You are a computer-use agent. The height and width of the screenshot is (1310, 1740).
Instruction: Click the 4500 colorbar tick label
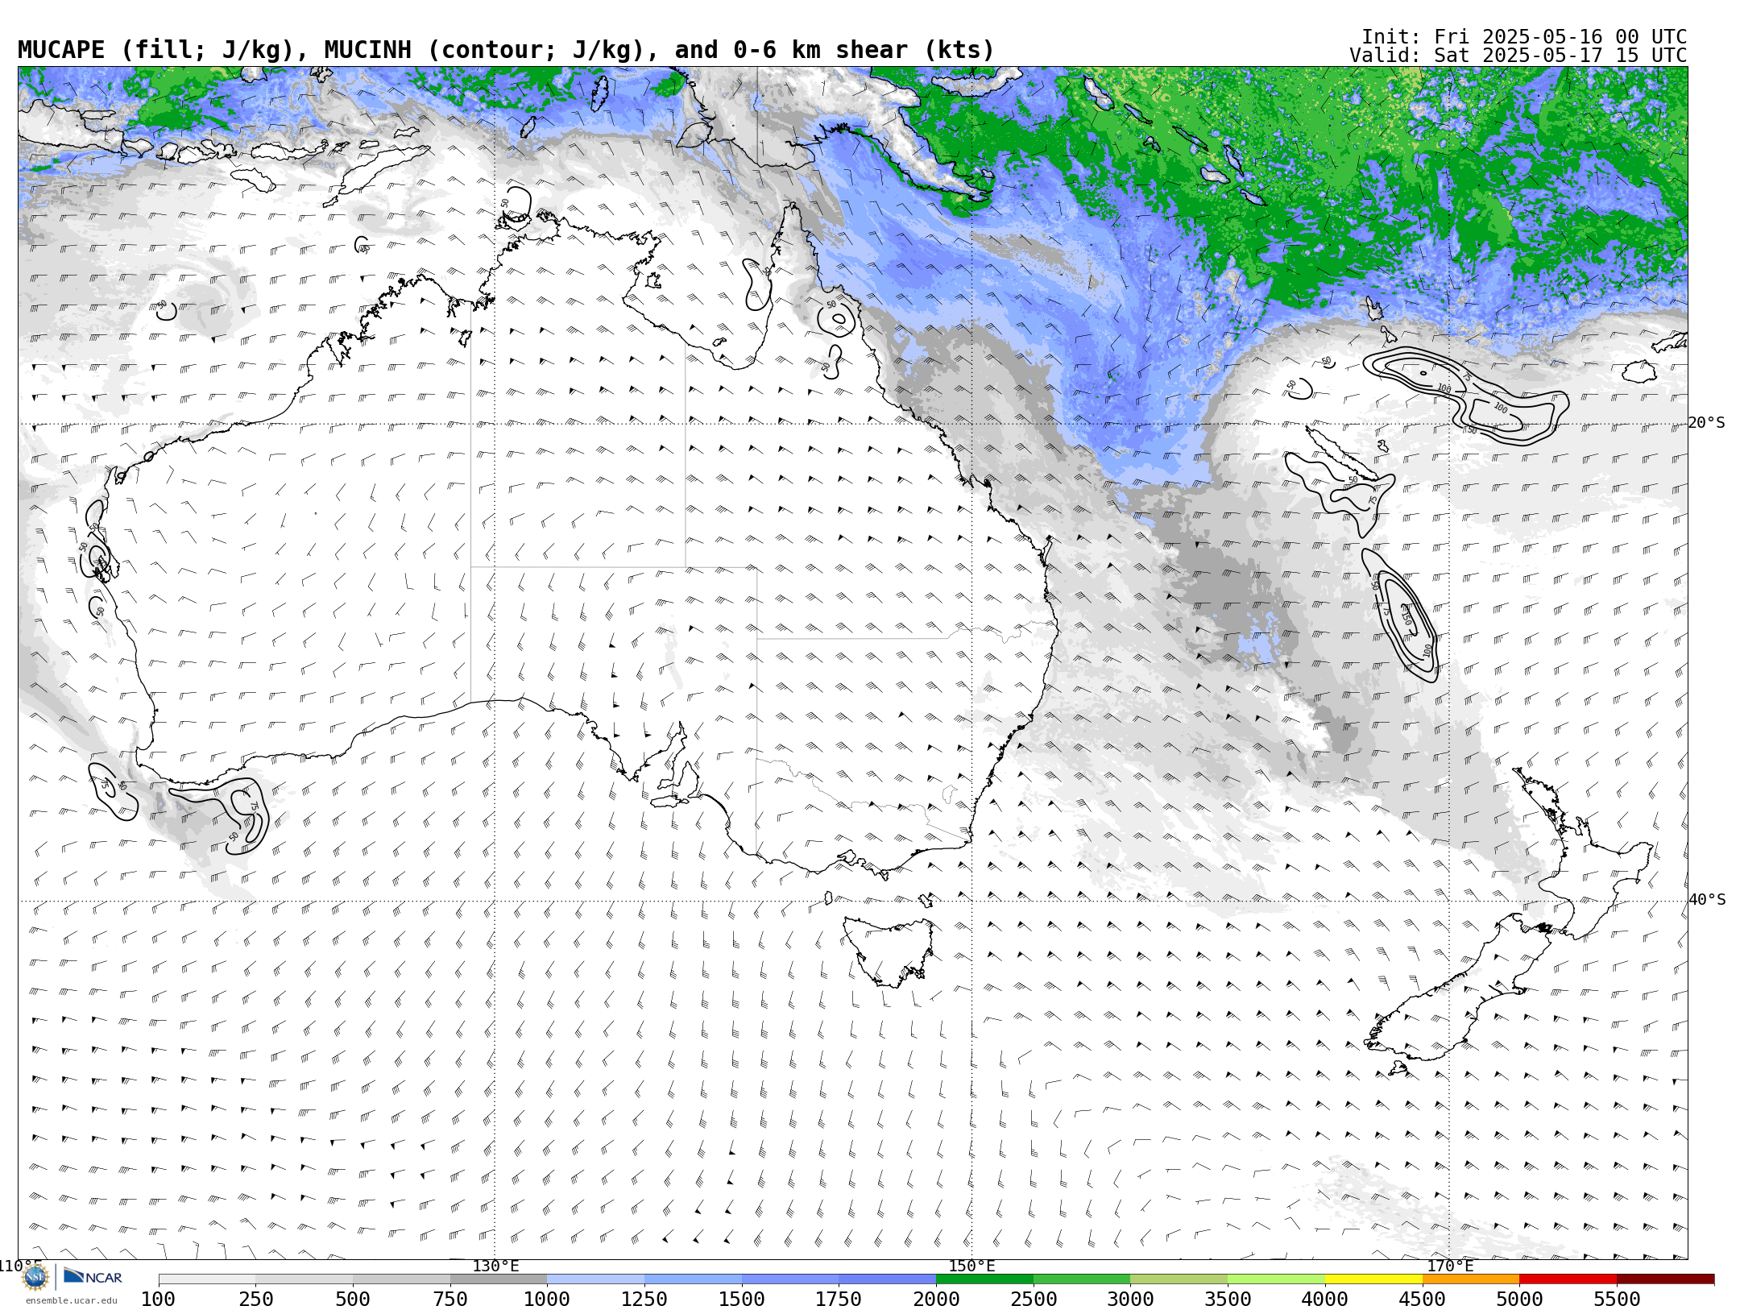pos(1422,1299)
